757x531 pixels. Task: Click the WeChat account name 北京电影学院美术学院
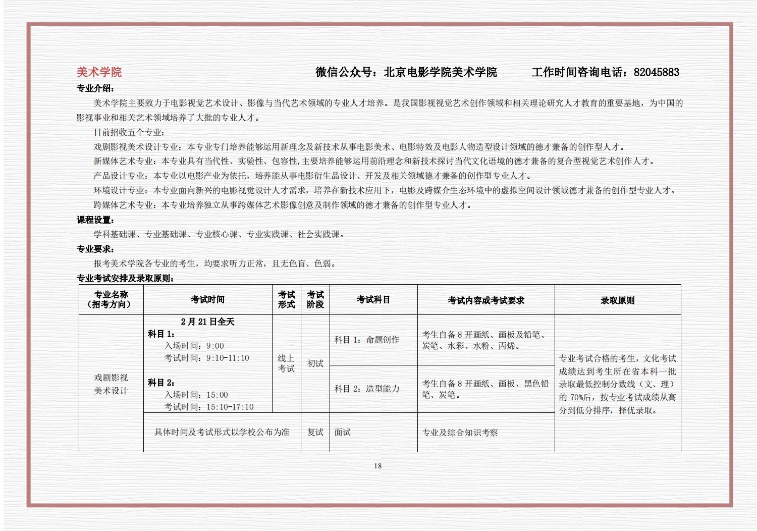440,72
